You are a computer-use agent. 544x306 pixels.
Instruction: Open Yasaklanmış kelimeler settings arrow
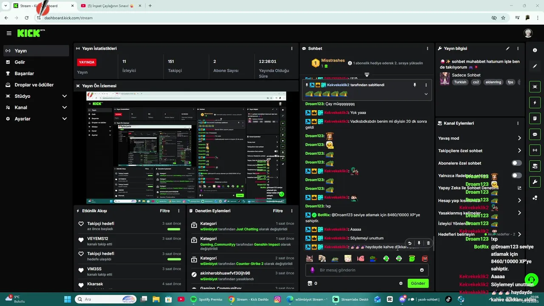519,213
